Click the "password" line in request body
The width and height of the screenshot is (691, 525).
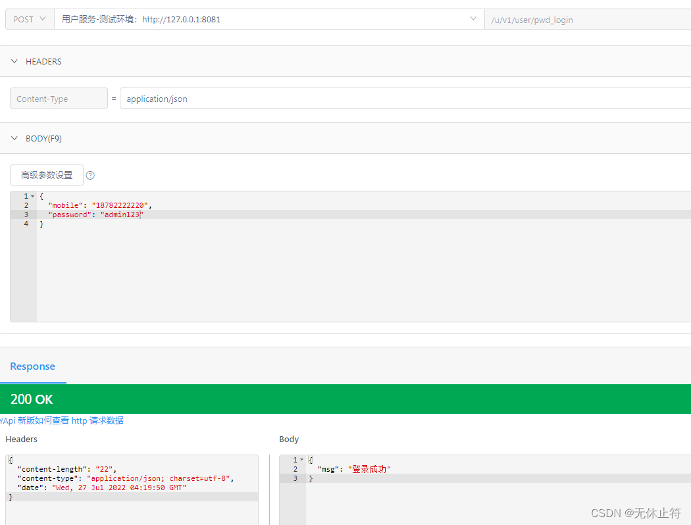pos(95,214)
